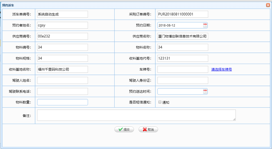Focus the 驾驶人姓名 field
Screen dimensions: 272x149
point(63,81)
